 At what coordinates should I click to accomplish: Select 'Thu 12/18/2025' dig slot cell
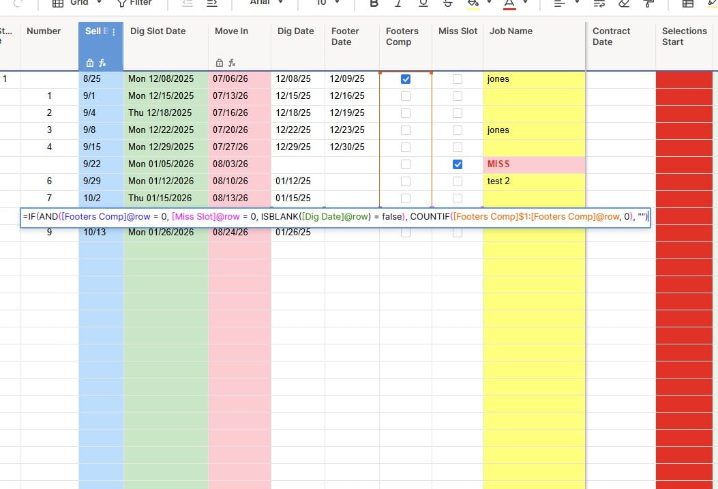[x=166, y=113]
